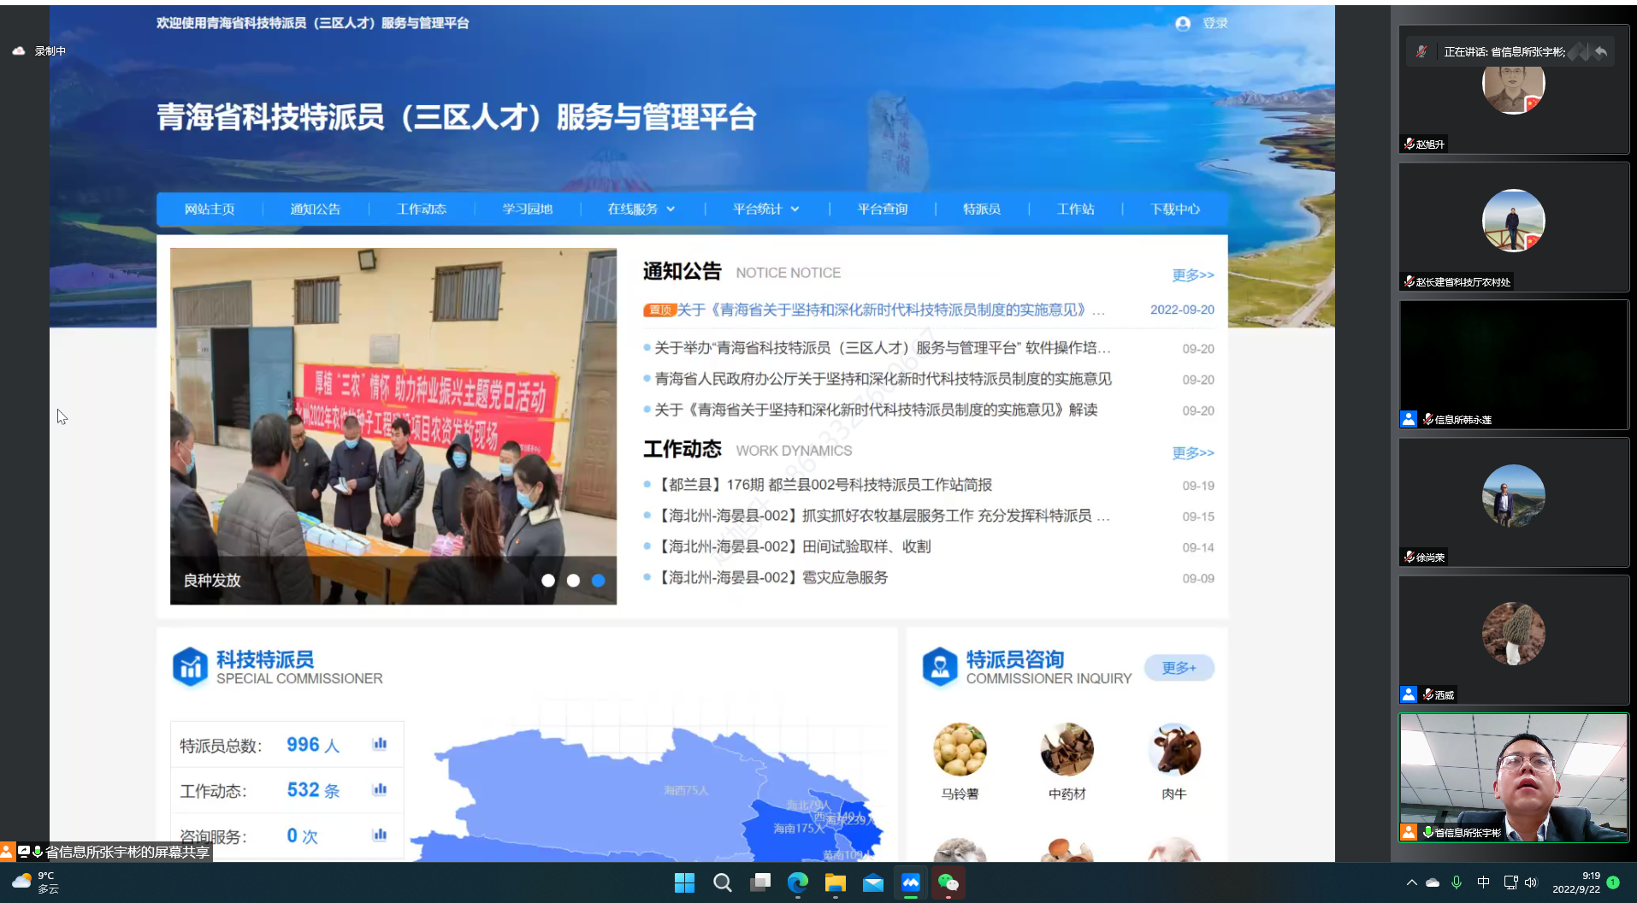The width and height of the screenshot is (1637, 903).
Task: Click the user avatar icon beside 登录
Action: pos(1183,24)
